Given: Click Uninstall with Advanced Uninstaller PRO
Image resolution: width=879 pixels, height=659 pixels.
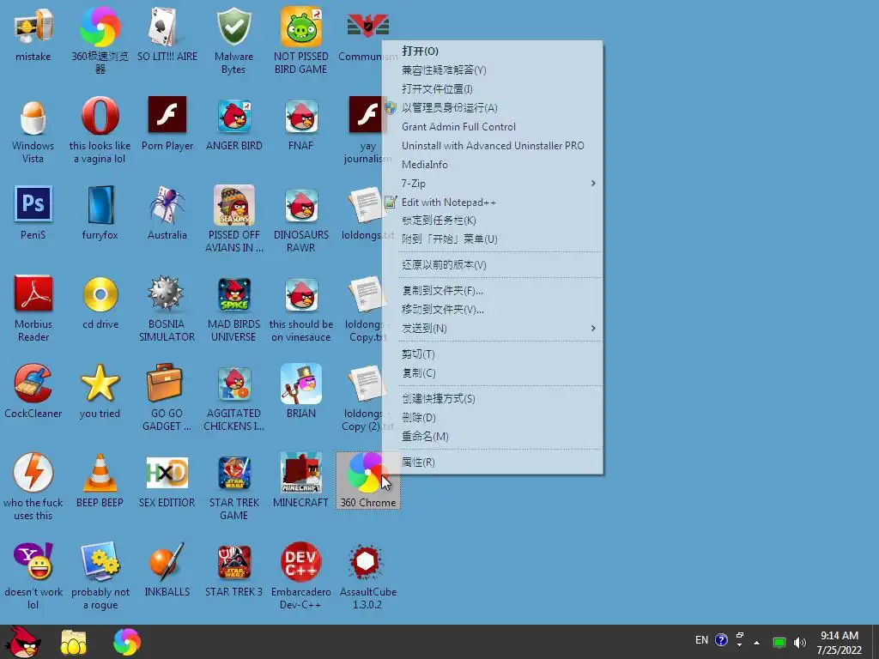Looking at the screenshot, I should coord(492,146).
